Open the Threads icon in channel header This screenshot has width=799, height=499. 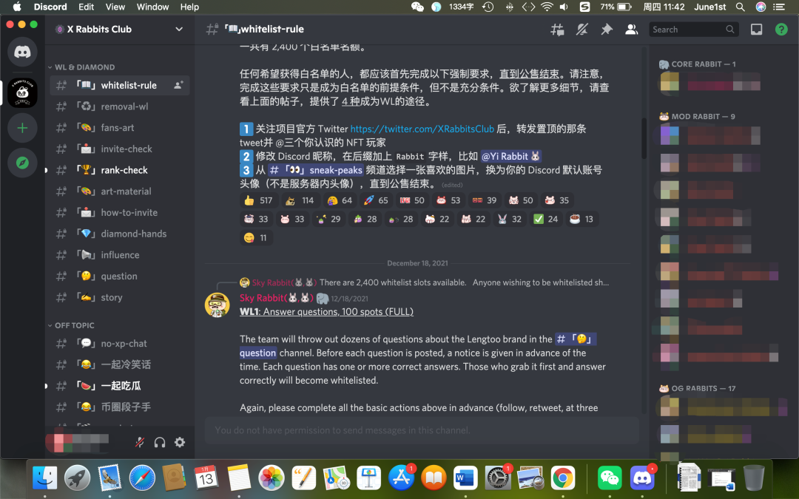point(558,30)
